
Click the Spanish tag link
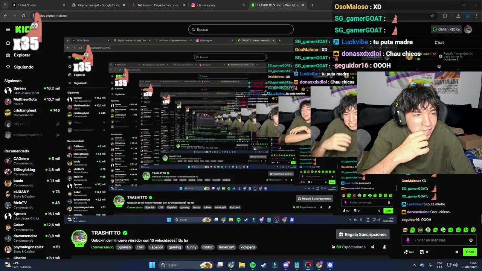[x=124, y=247]
